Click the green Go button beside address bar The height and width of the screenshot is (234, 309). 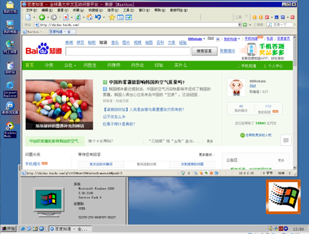[245, 25]
